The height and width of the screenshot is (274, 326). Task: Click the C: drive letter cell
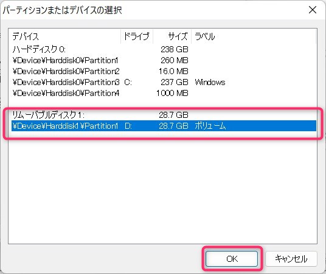[128, 82]
